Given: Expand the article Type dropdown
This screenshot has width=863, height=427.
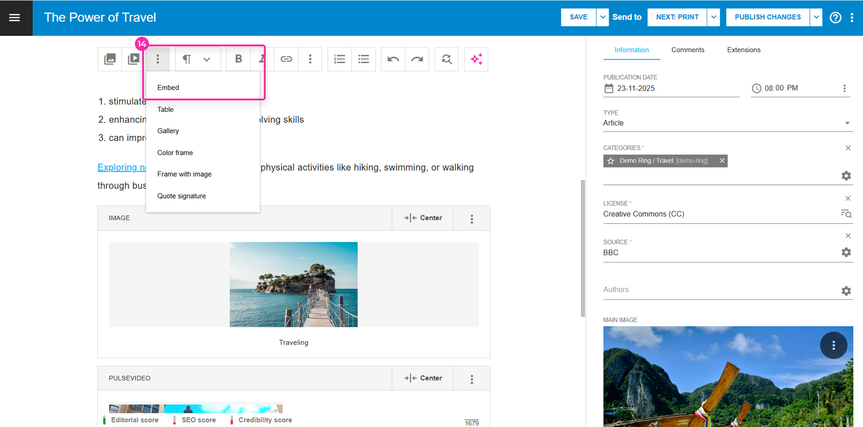Looking at the screenshot, I should (x=847, y=123).
